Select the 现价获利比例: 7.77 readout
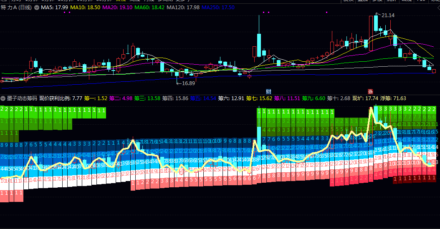The image size is (440, 229). click(x=61, y=98)
